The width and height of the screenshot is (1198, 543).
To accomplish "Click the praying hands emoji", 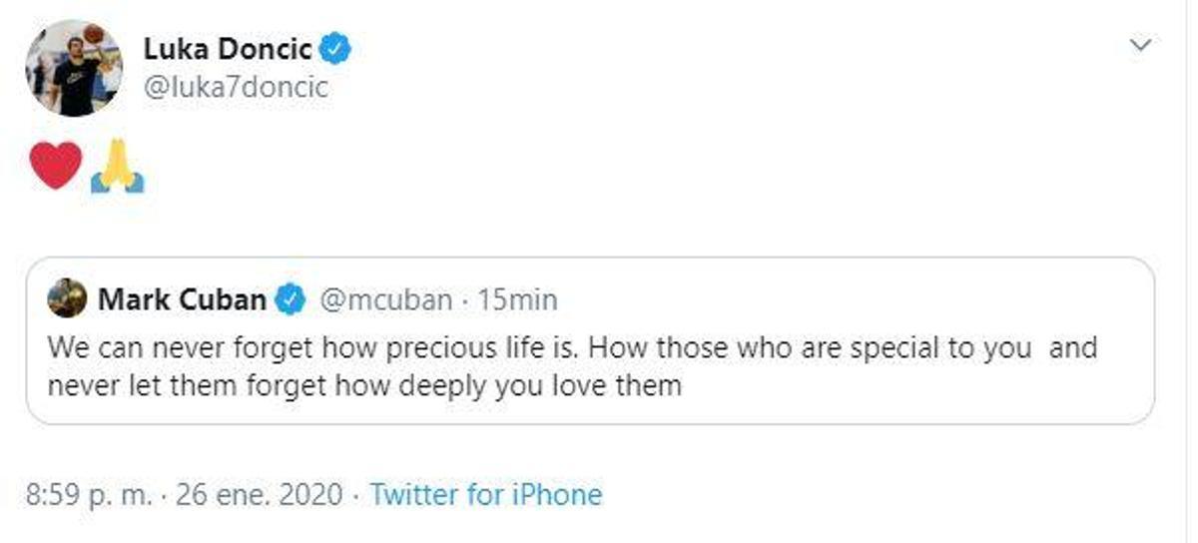I will [x=118, y=167].
